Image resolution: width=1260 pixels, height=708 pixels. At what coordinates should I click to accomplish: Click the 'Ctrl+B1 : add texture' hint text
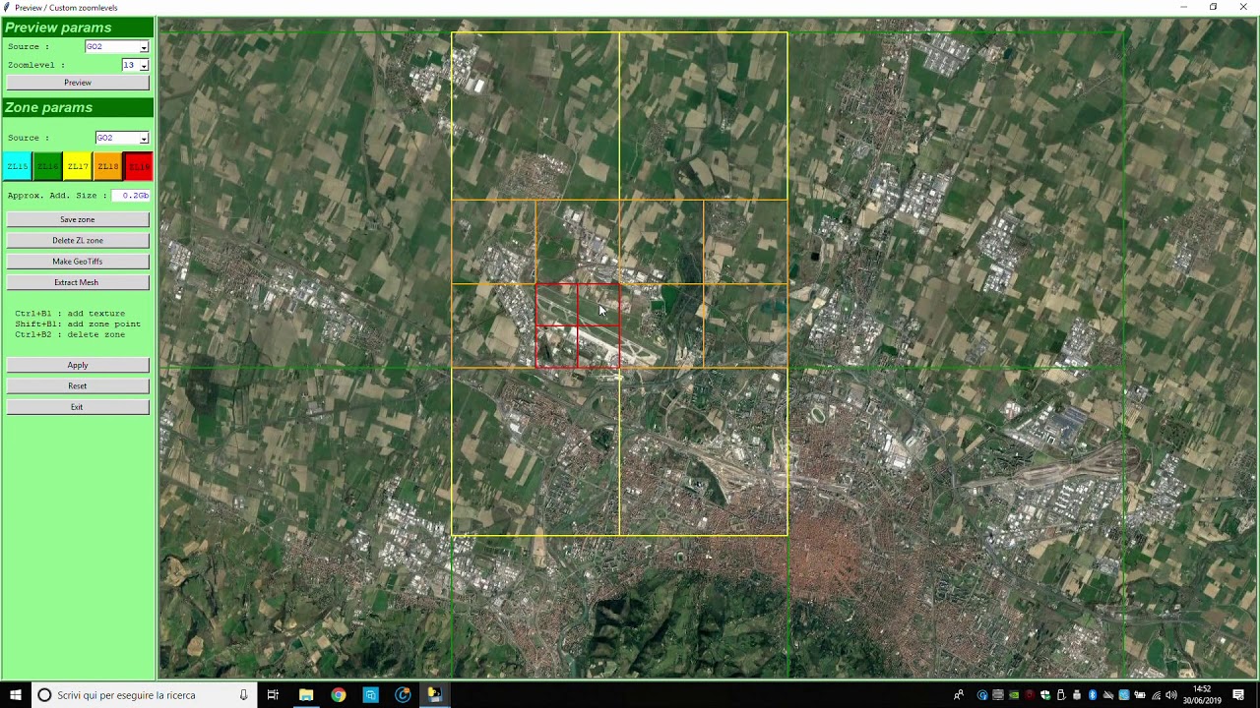(x=70, y=314)
